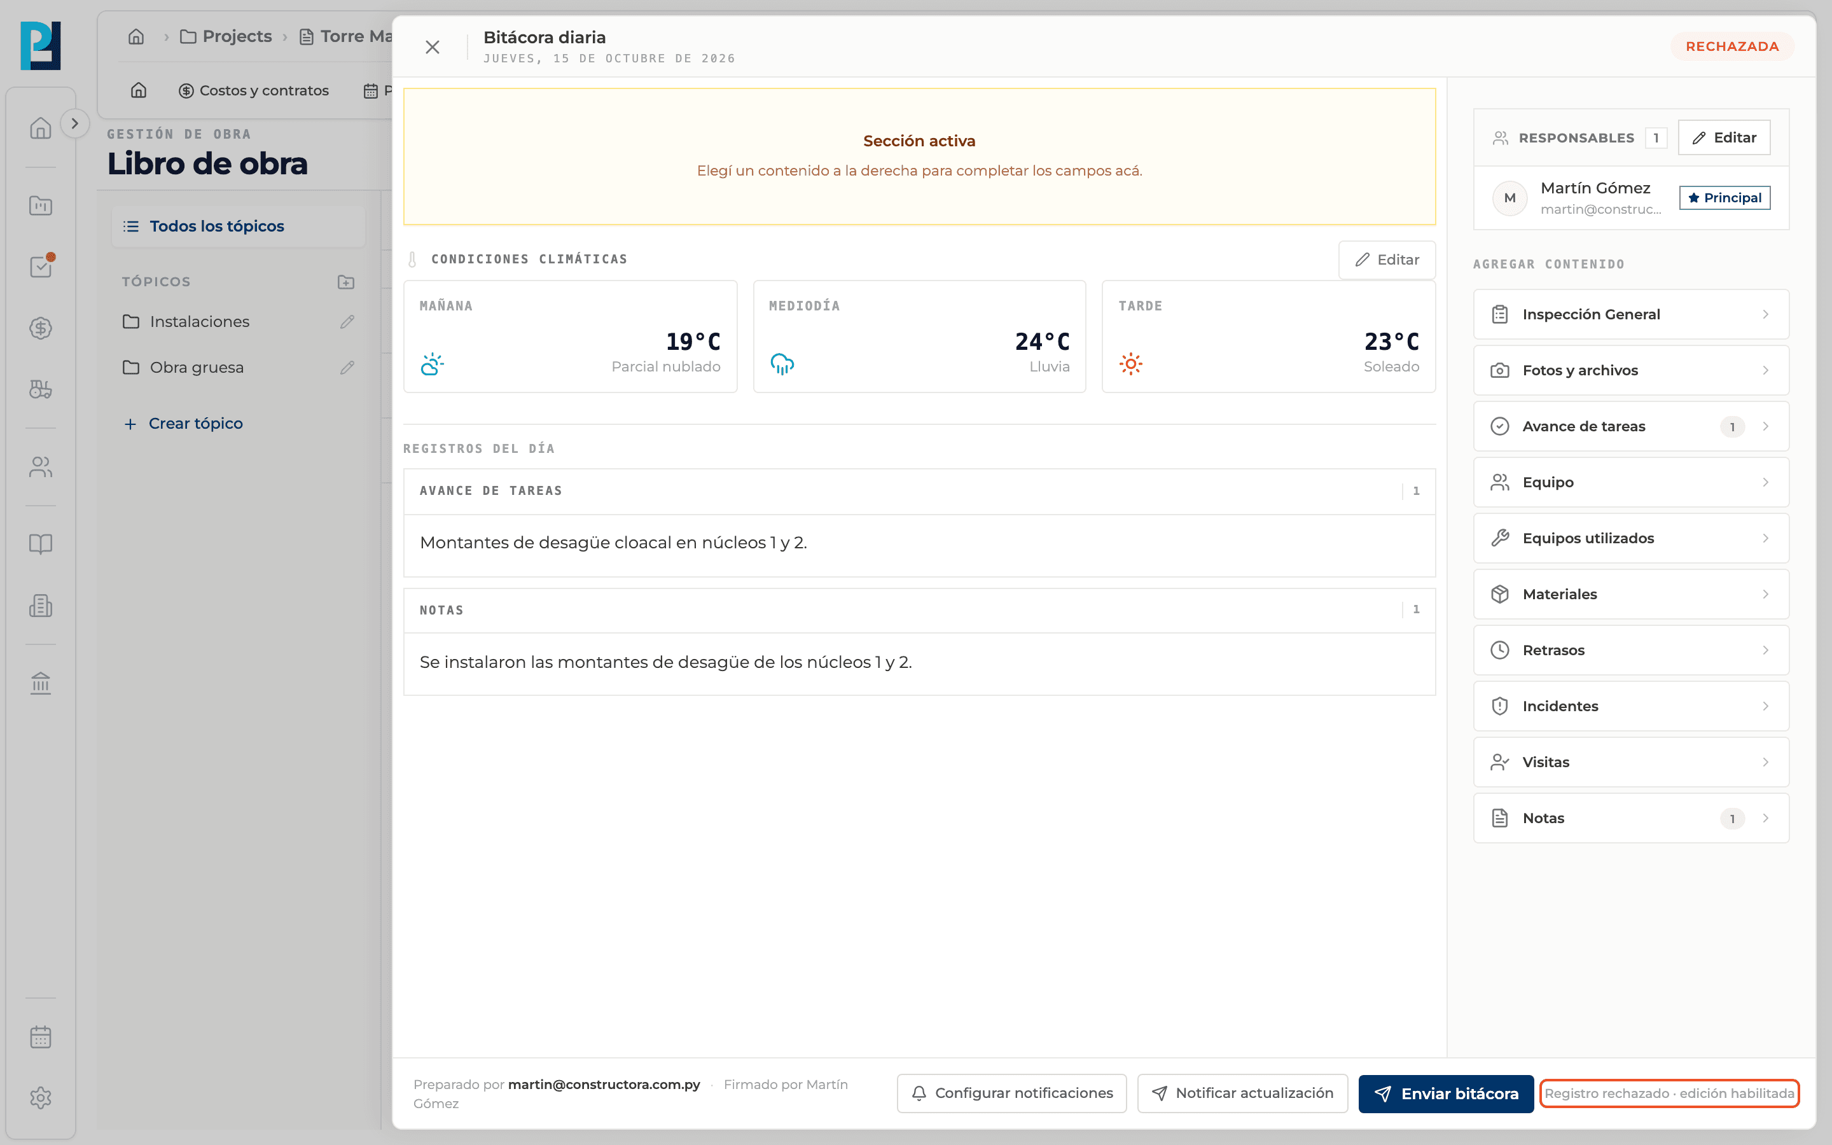Go to Projects in the breadcrumb

pos(226,36)
